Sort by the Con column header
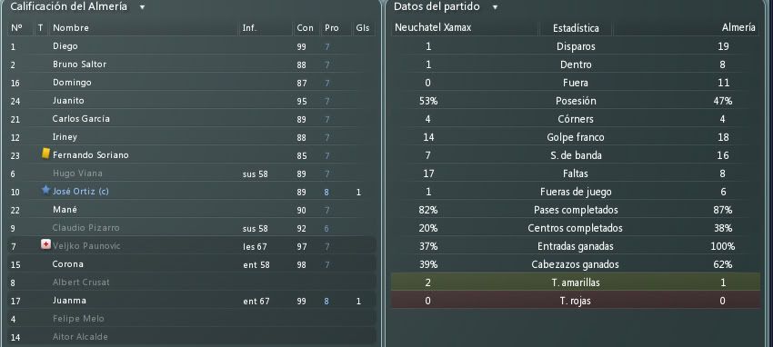Screen dimensions: 773x347 coord(305,28)
